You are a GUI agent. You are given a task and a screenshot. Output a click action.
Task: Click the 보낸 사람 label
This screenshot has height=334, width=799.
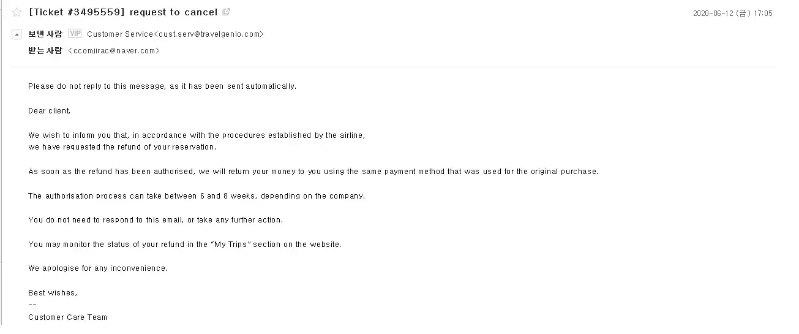45,34
